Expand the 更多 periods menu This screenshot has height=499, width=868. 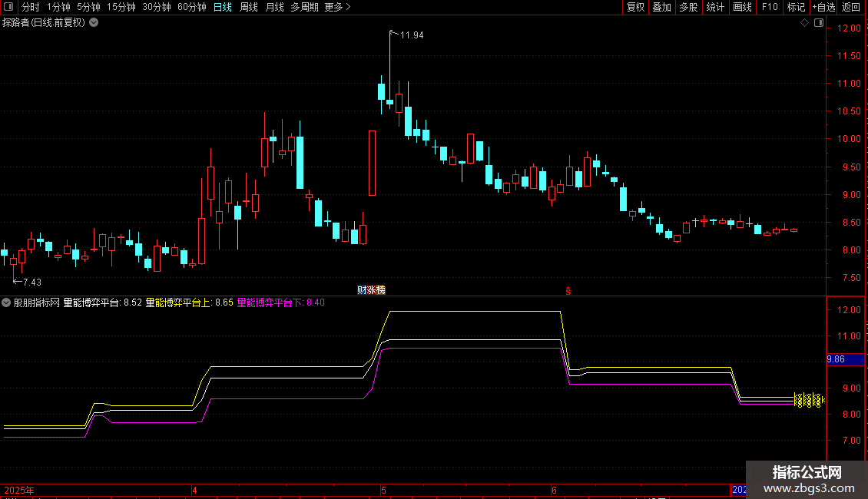[338, 7]
